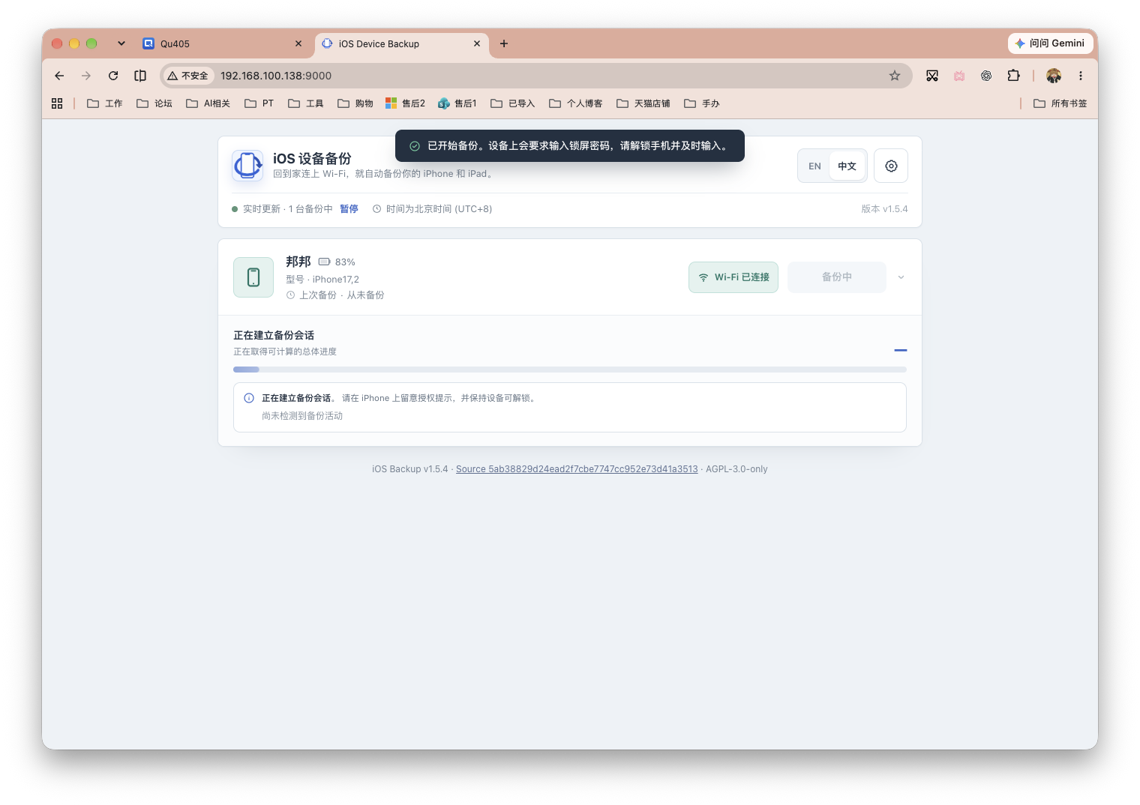This screenshot has width=1140, height=805.
Task: Open the 工作 bookmark folder
Action: pyautogui.click(x=105, y=103)
